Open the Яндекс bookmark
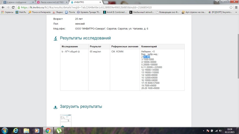The height and width of the screenshot is (134, 239). [57, 12]
